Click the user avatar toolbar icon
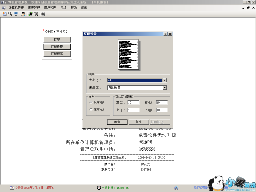Image resolution: width=256 pixels, height=192 pixels. [23, 14]
